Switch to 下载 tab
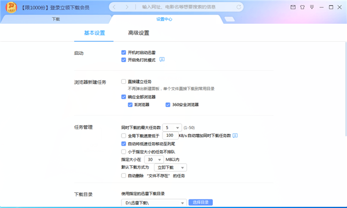The height and width of the screenshot is (208, 347). click(x=56, y=19)
